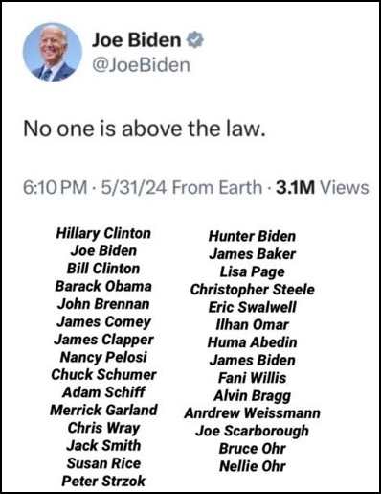Image resolution: width=381 pixels, height=494 pixels.
Task: Click the tweet text 'No one is above the law.'
Action: tap(145, 129)
